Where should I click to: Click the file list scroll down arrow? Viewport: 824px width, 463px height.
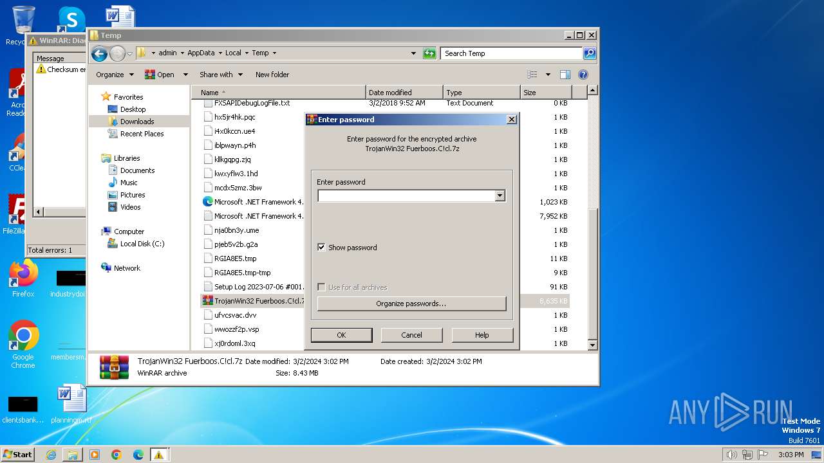click(593, 345)
